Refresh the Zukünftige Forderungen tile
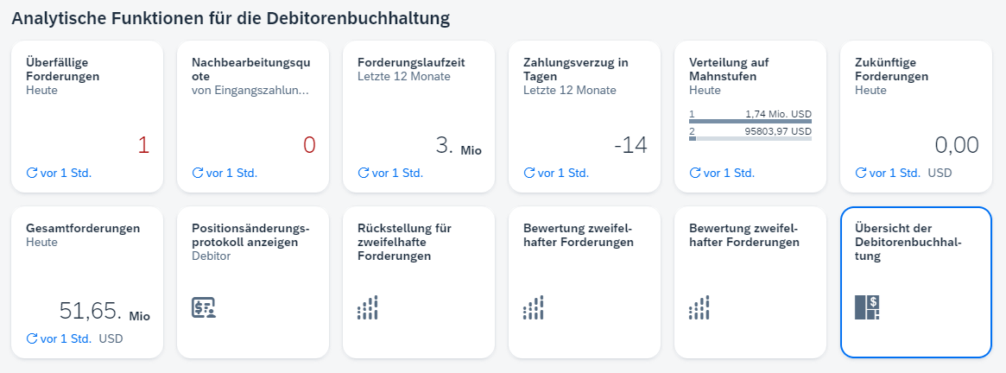 point(861,173)
